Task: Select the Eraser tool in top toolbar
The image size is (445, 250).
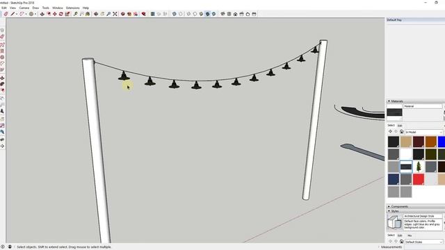Action: [x=6, y=14]
